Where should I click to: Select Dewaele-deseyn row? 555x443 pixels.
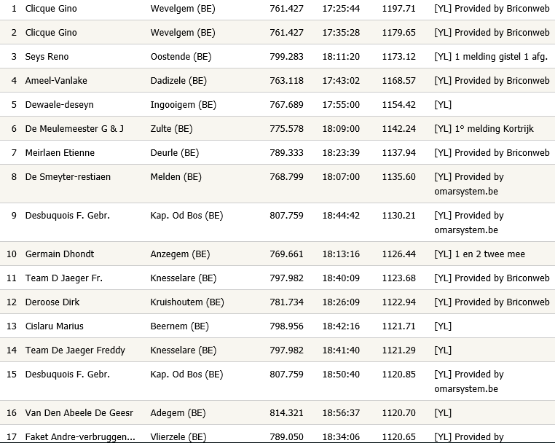pyautogui.click(x=277, y=104)
